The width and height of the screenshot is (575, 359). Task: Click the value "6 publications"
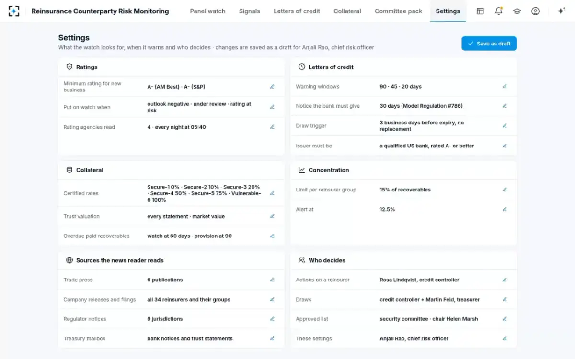click(x=165, y=280)
